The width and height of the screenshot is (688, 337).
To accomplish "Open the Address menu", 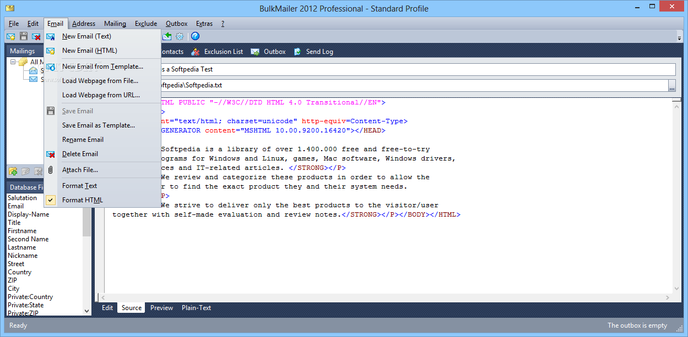I will (84, 24).
